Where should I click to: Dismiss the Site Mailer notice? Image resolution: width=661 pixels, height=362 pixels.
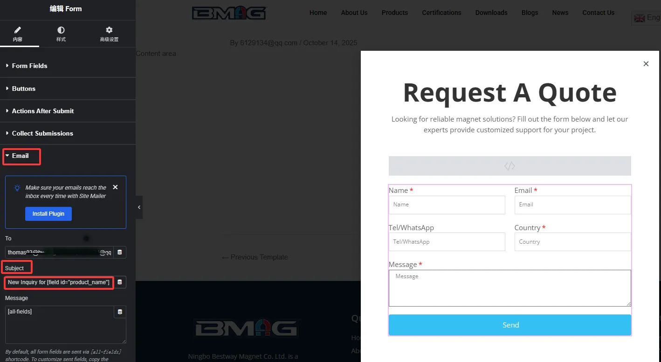(x=115, y=187)
